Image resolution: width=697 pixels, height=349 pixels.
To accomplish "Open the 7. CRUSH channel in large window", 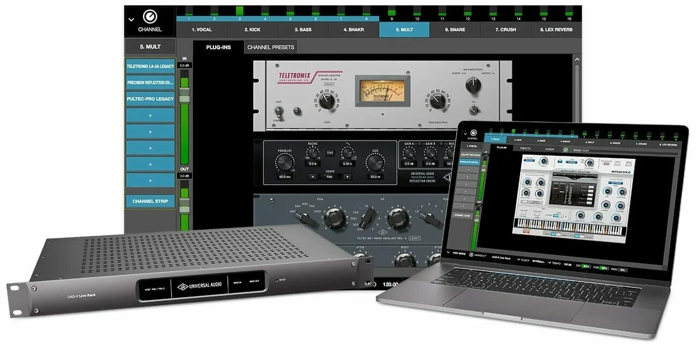I will 505,29.
